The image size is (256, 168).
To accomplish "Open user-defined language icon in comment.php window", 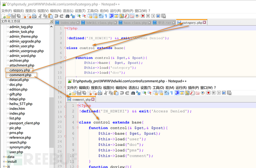I will coord(182,93).
